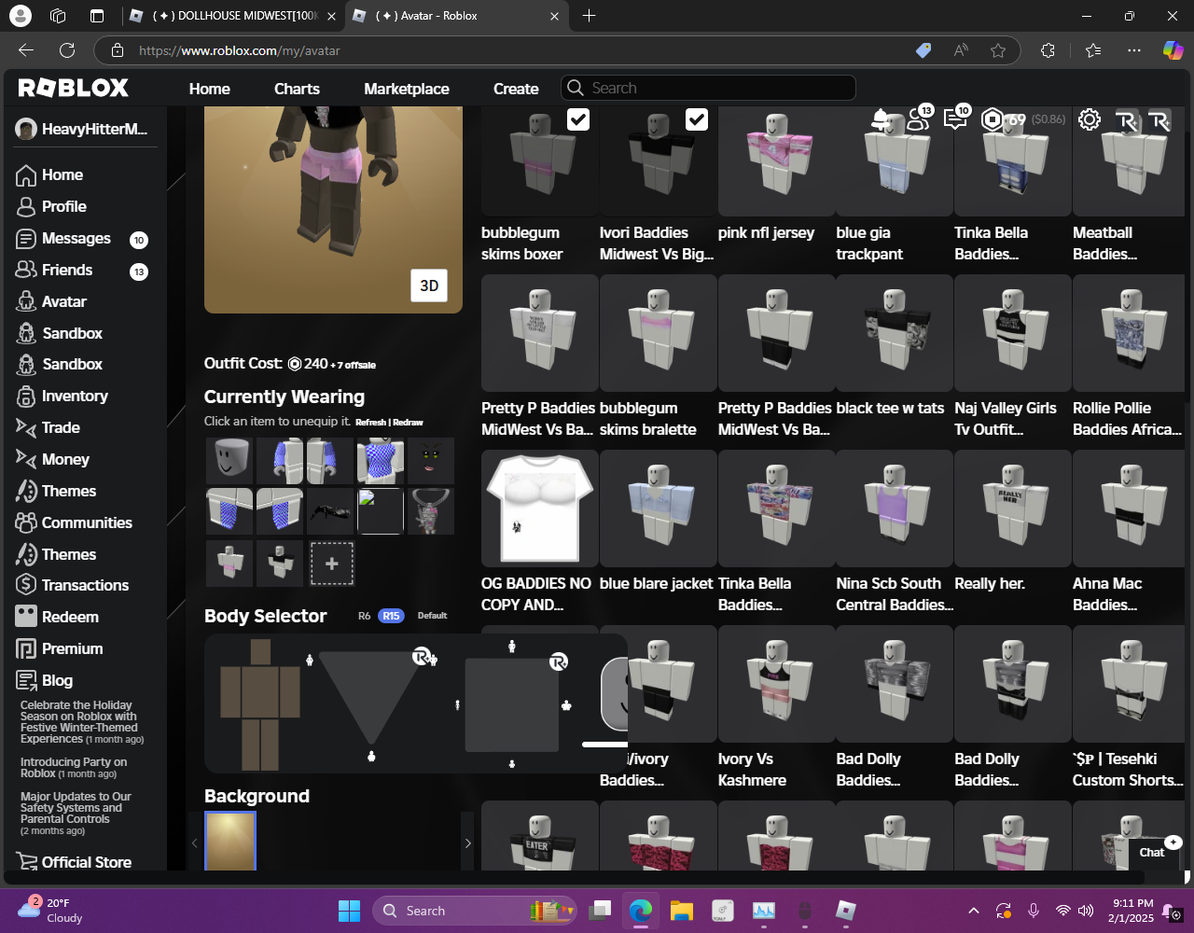
Task: Add an item with the plus slot
Action: 332,564
